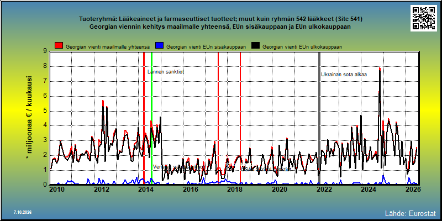Select legend label 'Georgian vienti EUn ulkokauppaan'
The image size is (442, 221).
tap(302, 47)
